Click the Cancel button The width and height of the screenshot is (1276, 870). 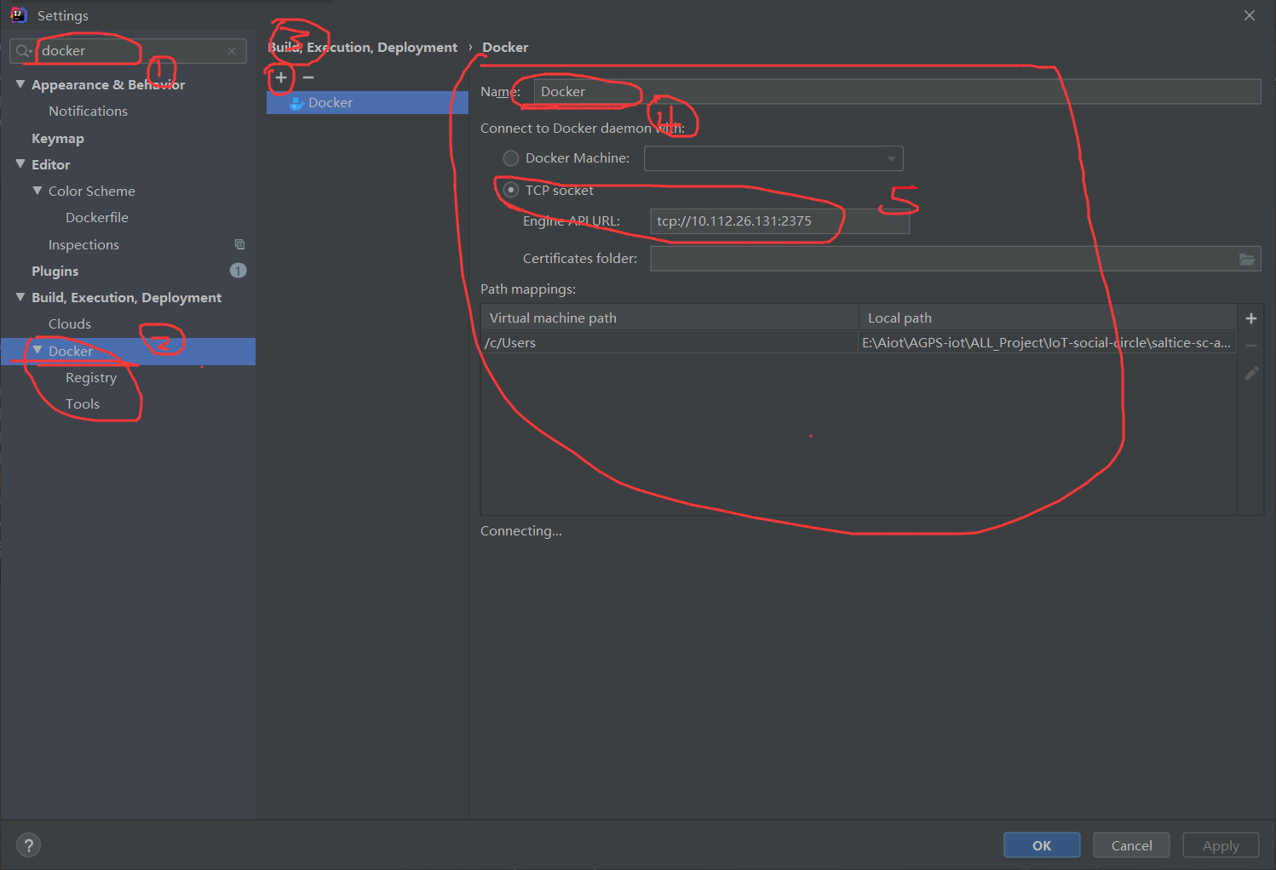[1131, 845]
